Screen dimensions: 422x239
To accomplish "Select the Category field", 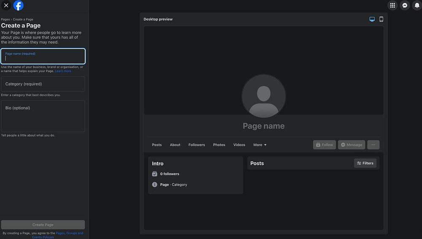I will [x=43, y=84].
